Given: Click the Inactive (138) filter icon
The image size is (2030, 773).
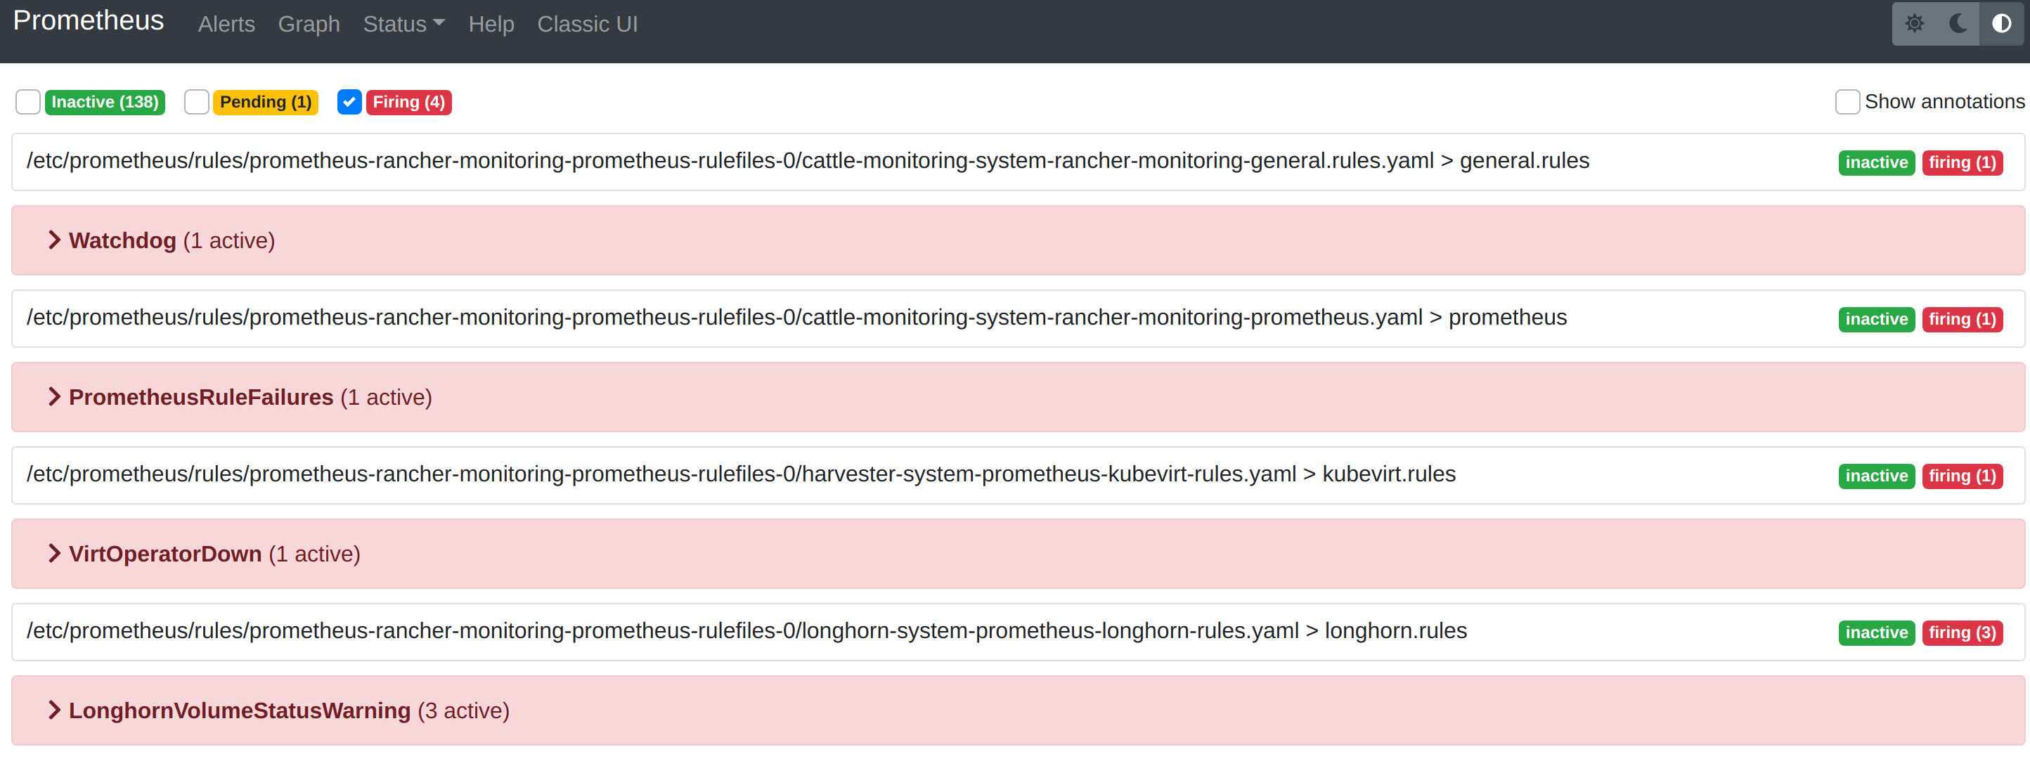Looking at the screenshot, I should pyautogui.click(x=27, y=103).
